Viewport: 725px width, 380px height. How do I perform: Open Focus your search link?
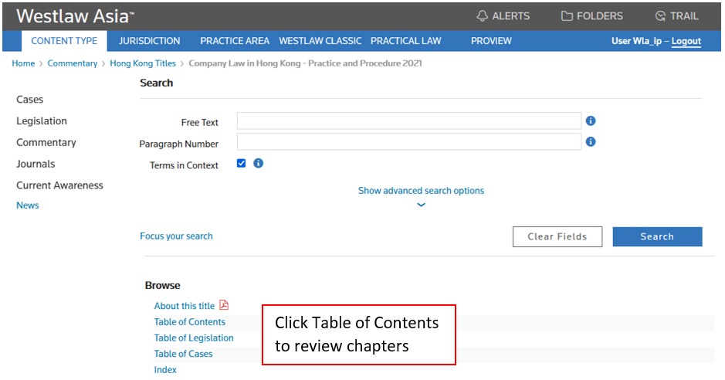pyautogui.click(x=176, y=236)
